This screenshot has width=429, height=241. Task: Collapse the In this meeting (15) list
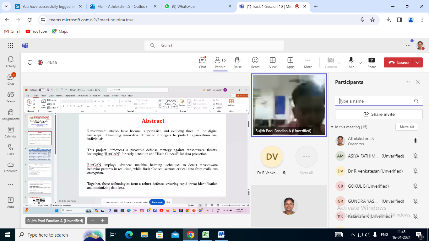point(332,127)
